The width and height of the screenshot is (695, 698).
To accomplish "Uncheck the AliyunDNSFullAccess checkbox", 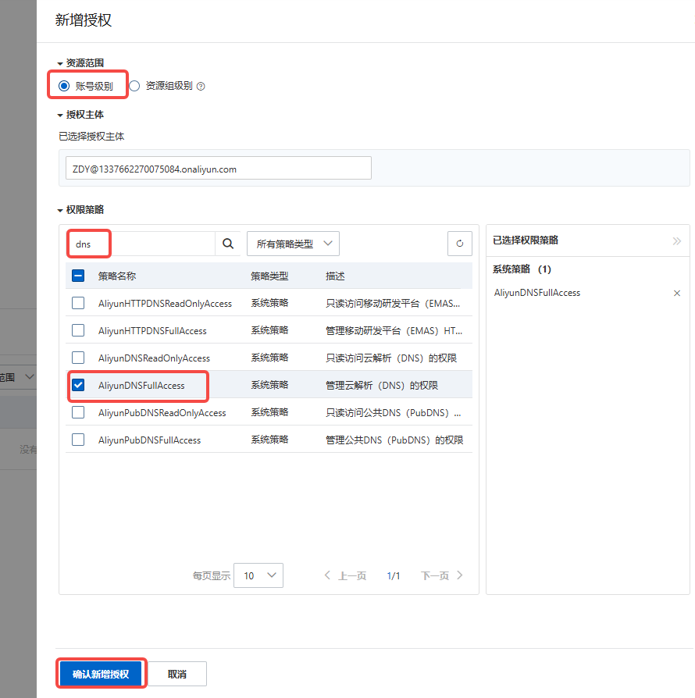I will [x=78, y=385].
